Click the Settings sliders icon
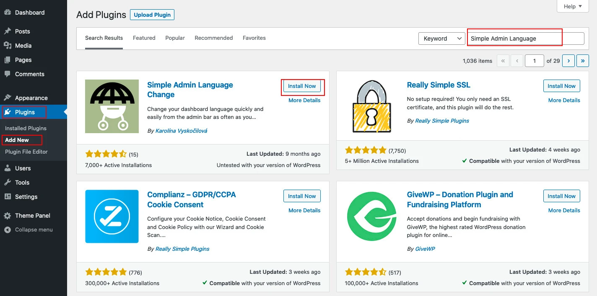The width and height of the screenshot is (597, 296). coord(8,197)
